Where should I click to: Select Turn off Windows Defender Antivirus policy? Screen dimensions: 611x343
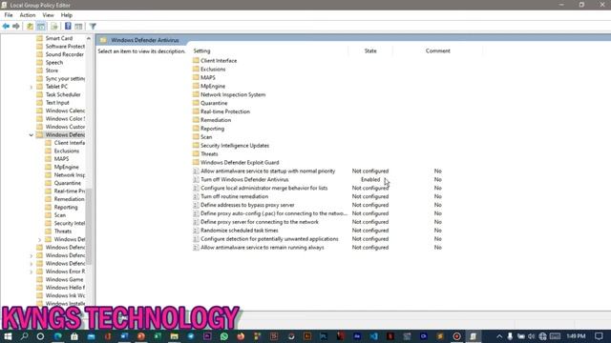pyautogui.click(x=244, y=180)
